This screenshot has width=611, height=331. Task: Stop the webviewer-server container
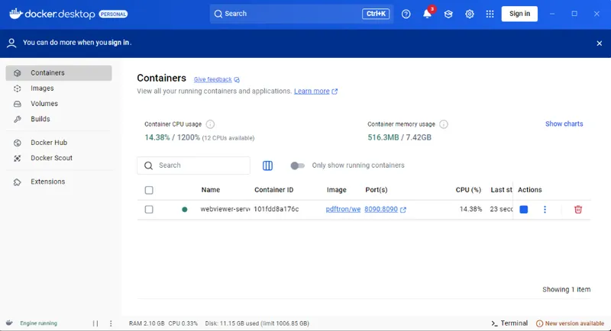pyautogui.click(x=524, y=209)
